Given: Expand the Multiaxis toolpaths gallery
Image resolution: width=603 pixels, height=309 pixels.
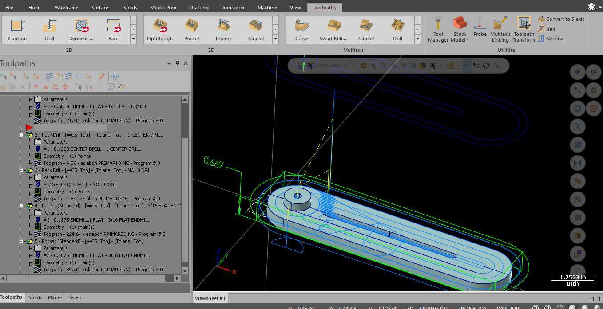Looking at the screenshot, I should [417, 39].
